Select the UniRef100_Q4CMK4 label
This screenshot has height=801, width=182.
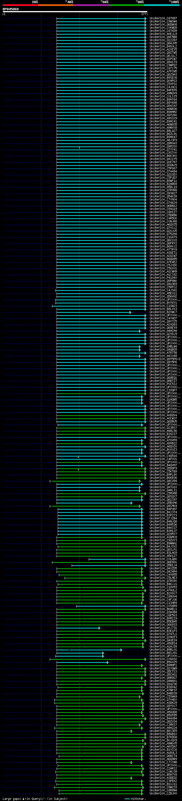tap(163, 506)
